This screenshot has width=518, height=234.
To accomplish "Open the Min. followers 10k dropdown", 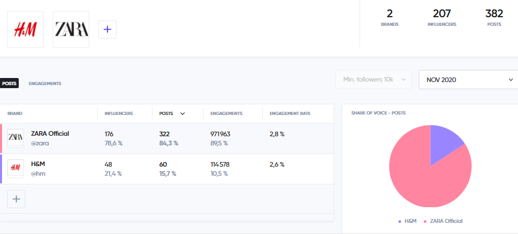I will 373,80.
